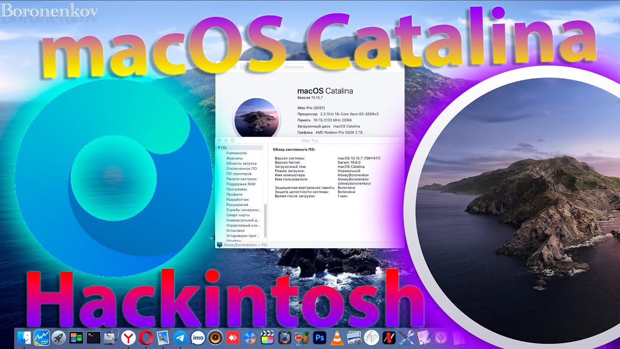Open Поддержка RAW in the sidebar
The height and width of the screenshot is (349, 620).
coord(241,184)
